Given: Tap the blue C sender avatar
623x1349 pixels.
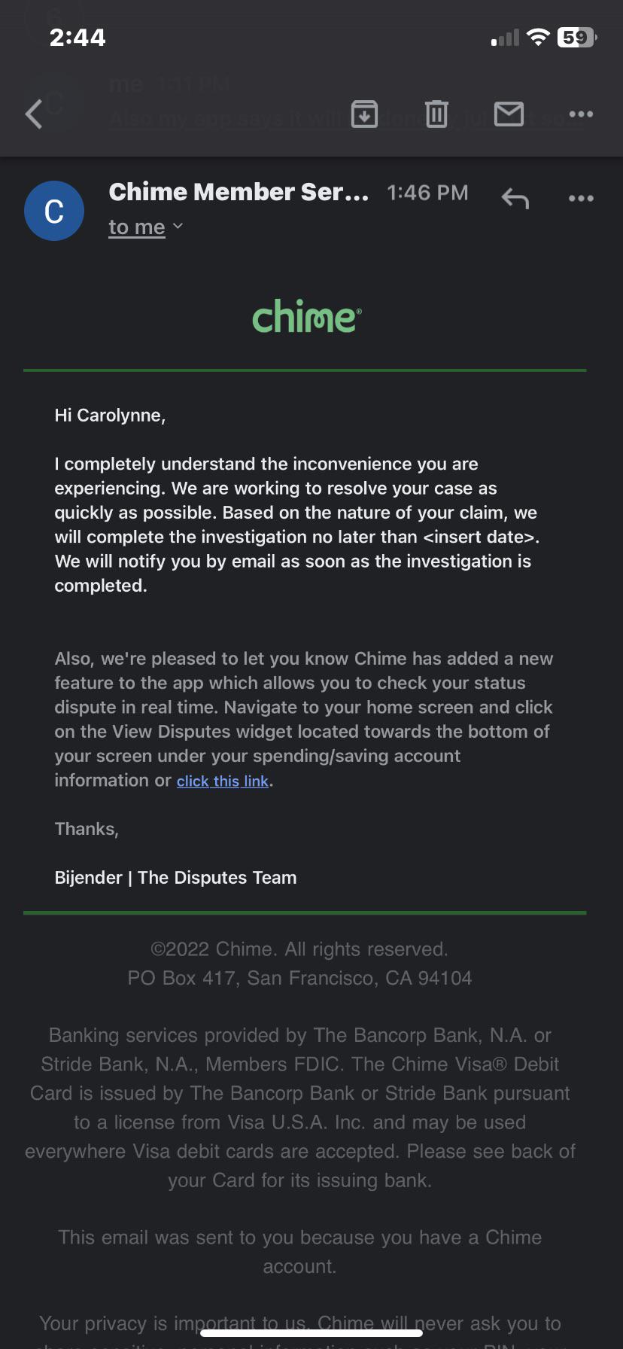Looking at the screenshot, I should coord(54,211).
